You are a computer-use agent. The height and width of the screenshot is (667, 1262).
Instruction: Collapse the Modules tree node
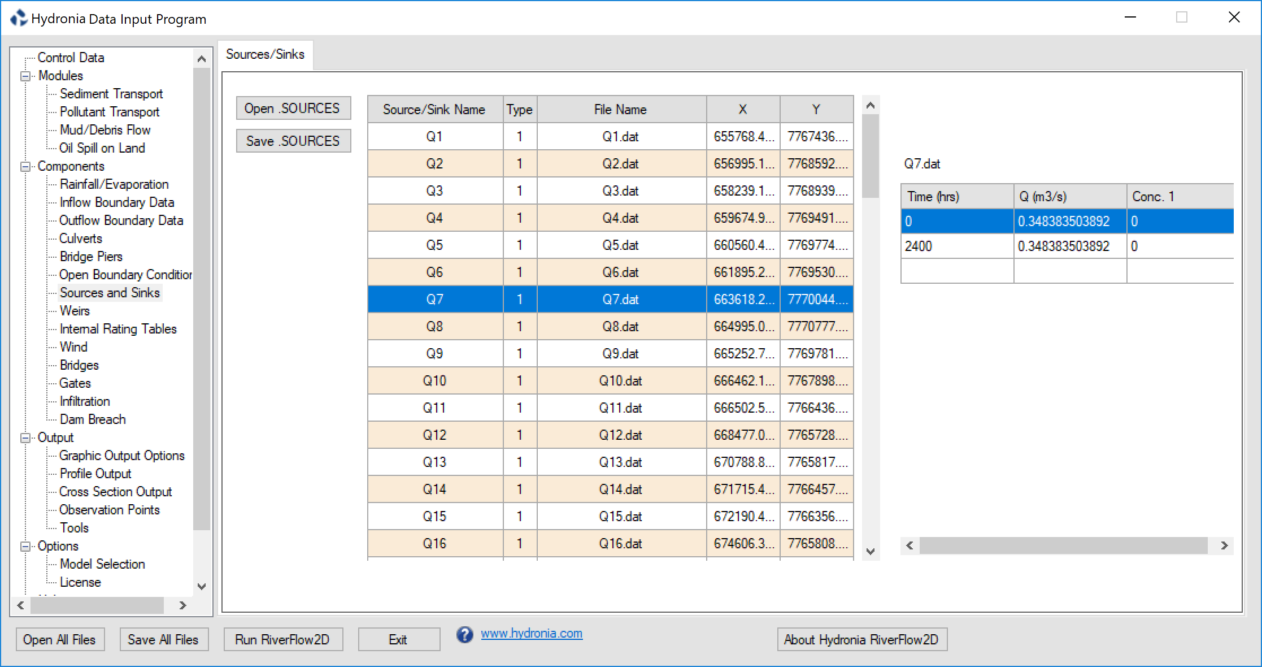click(25, 76)
